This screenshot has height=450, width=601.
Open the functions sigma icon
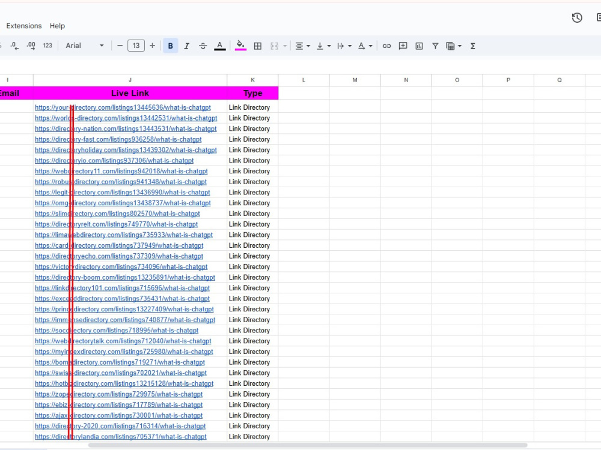tap(472, 46)
